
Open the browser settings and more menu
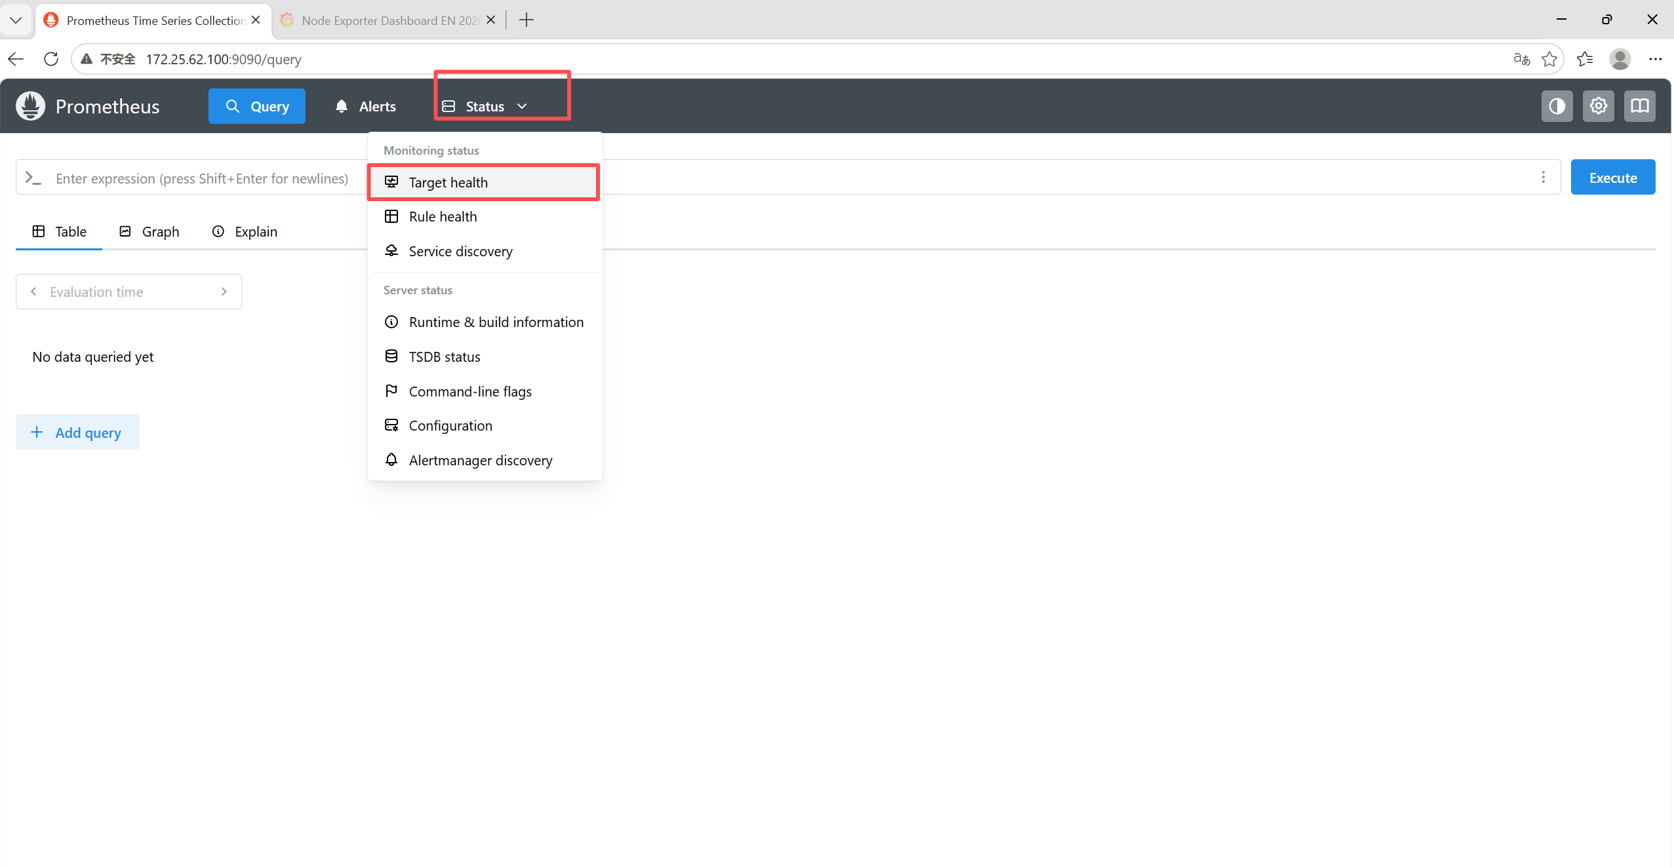(1655, 59)
